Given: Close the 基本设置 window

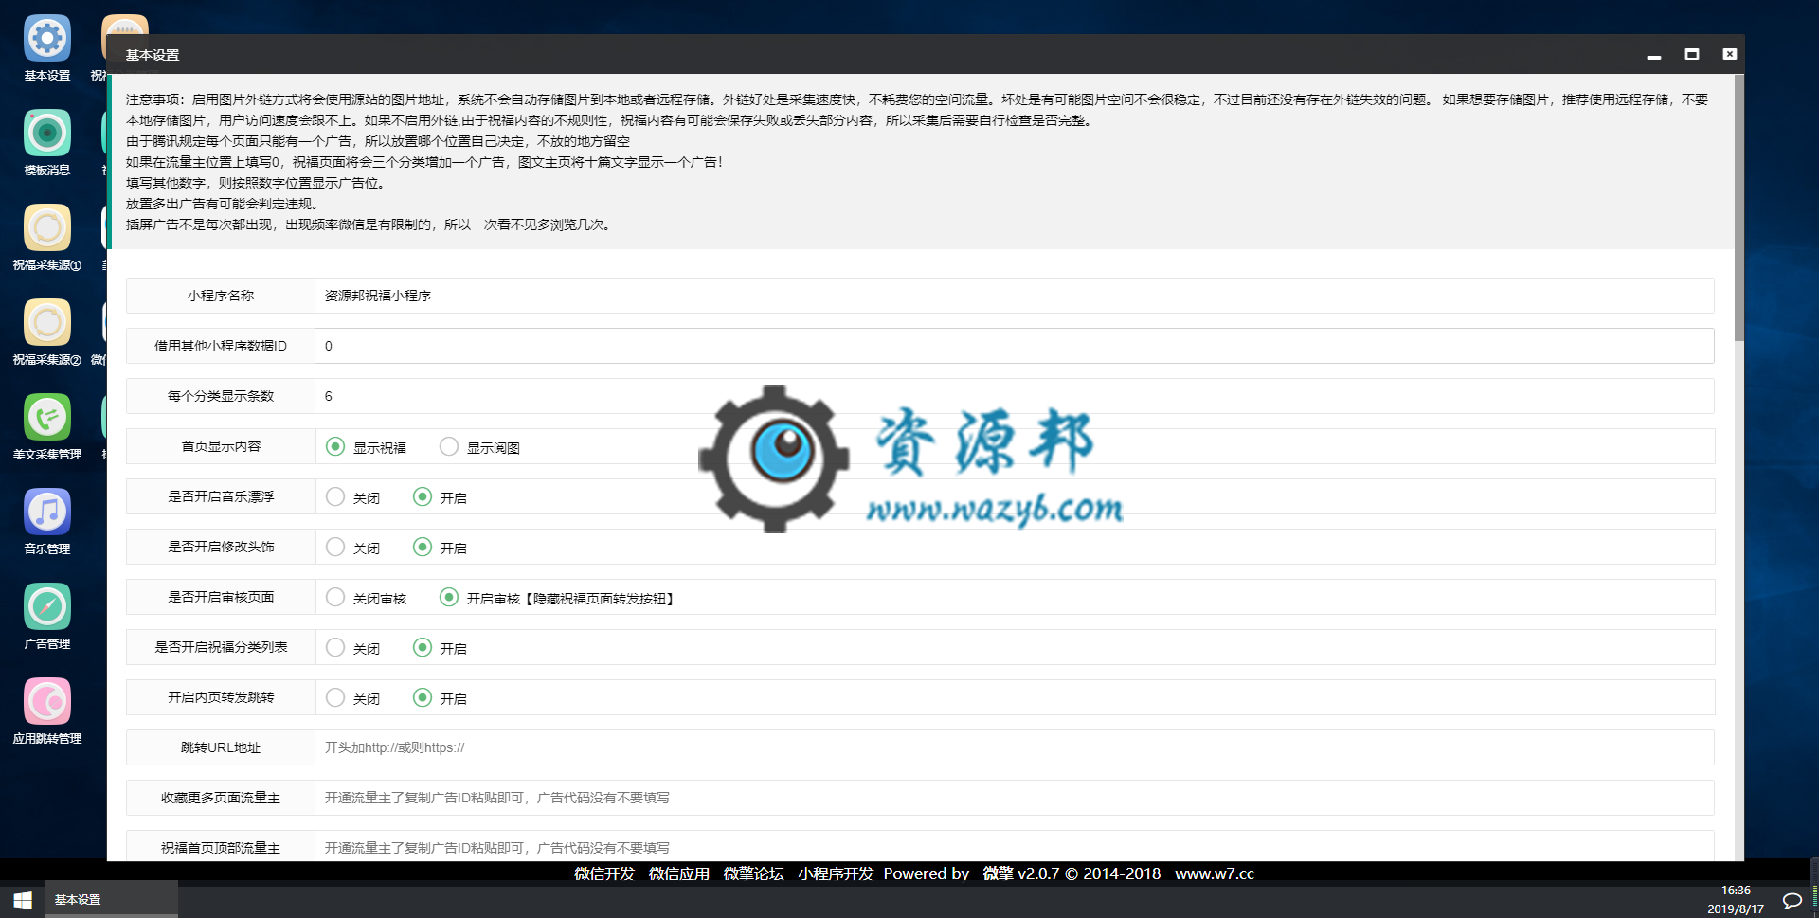Looking at the screenshot, I should pyautogui.click(x=1730, y=54).
